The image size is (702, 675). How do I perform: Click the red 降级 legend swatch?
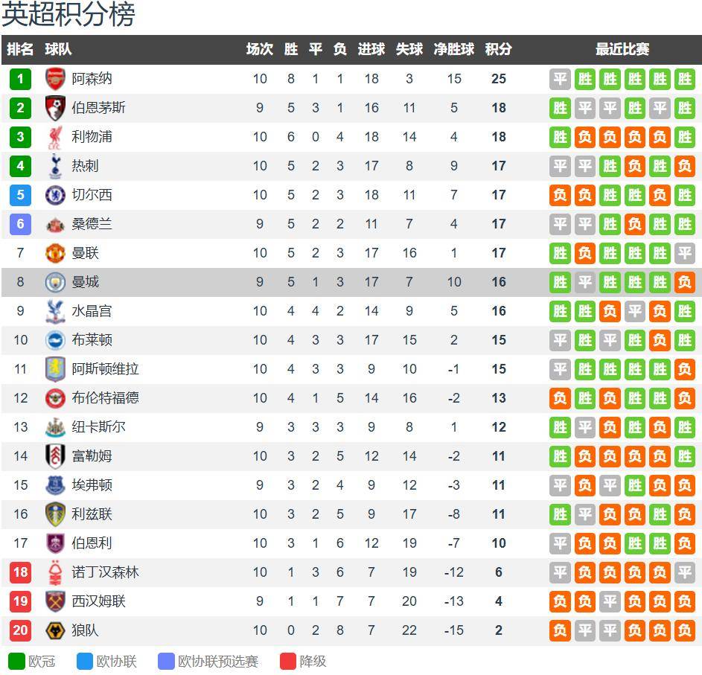[288, 661]
